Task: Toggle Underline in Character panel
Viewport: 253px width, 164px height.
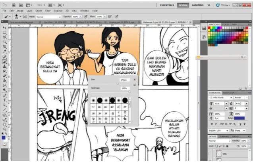Action: pos(240,124)
